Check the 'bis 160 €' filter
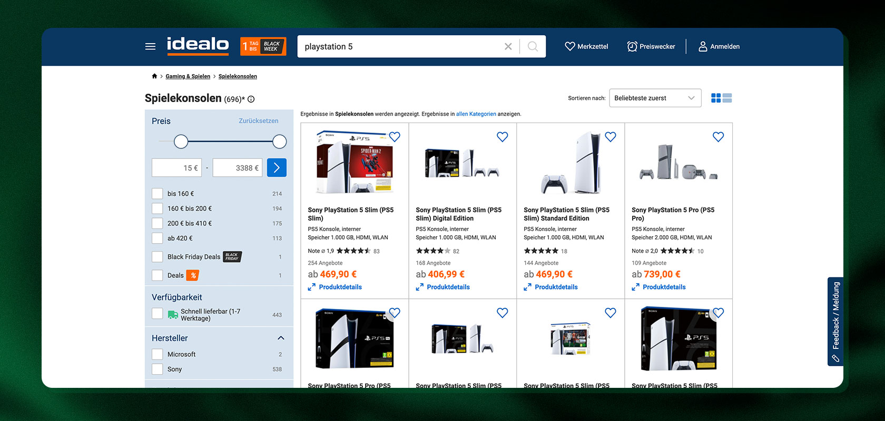885x421 pixels. click(157, 194)
